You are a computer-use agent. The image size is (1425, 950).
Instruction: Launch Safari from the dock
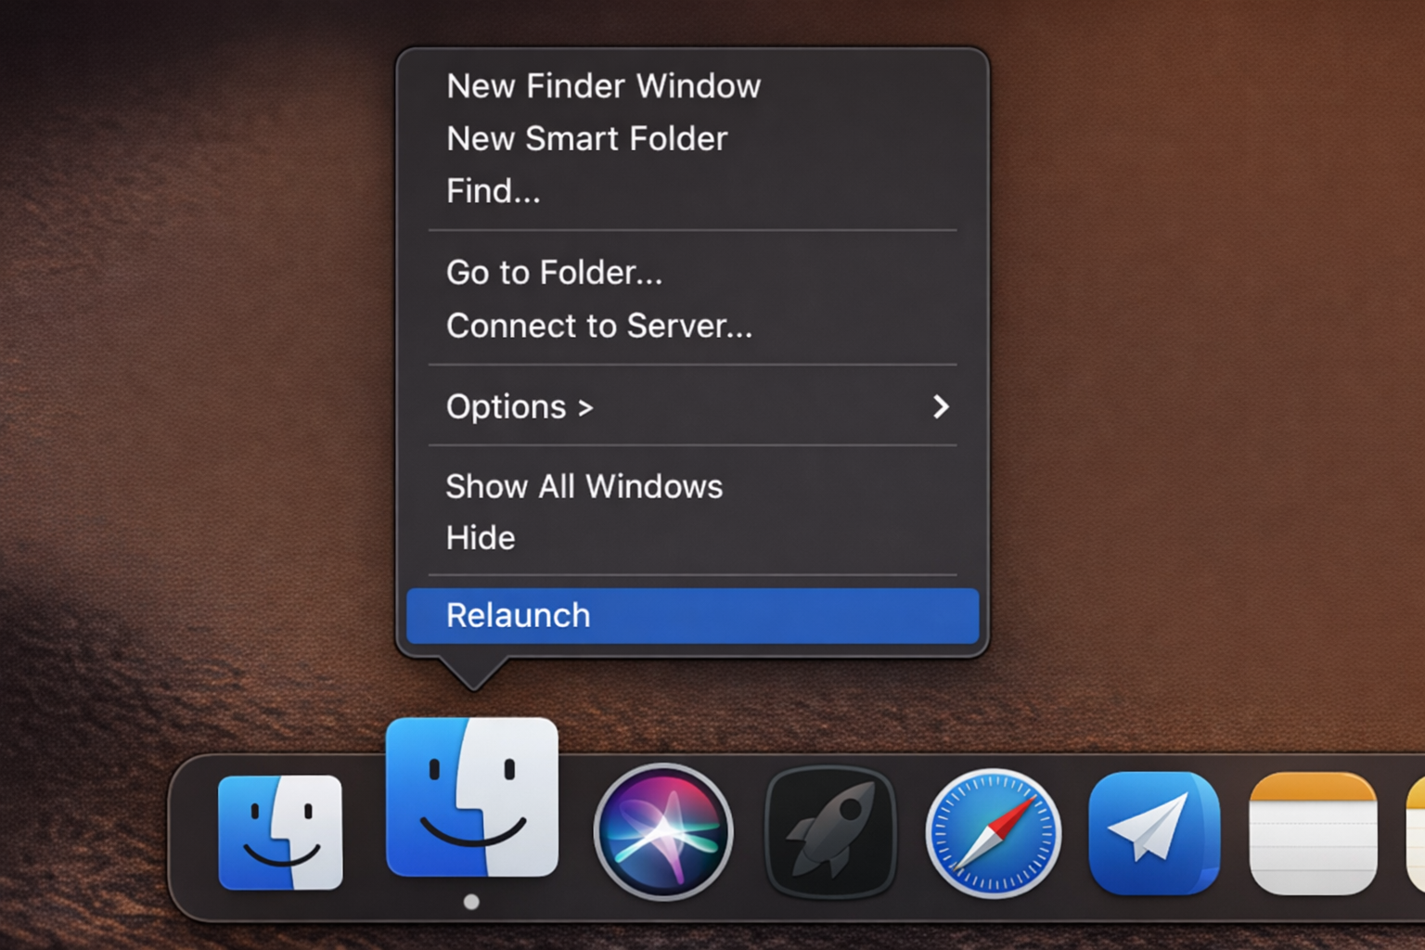point(994,833)
